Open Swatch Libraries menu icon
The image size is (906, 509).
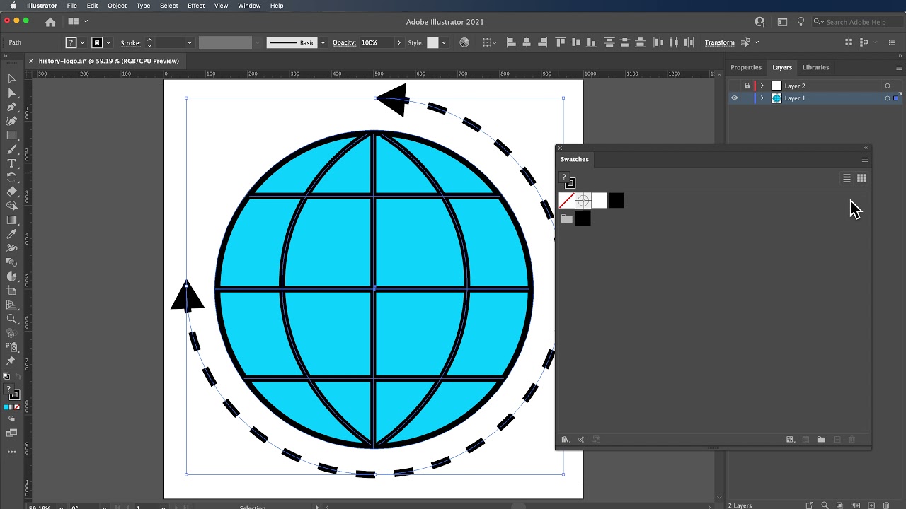click(565, 440)
